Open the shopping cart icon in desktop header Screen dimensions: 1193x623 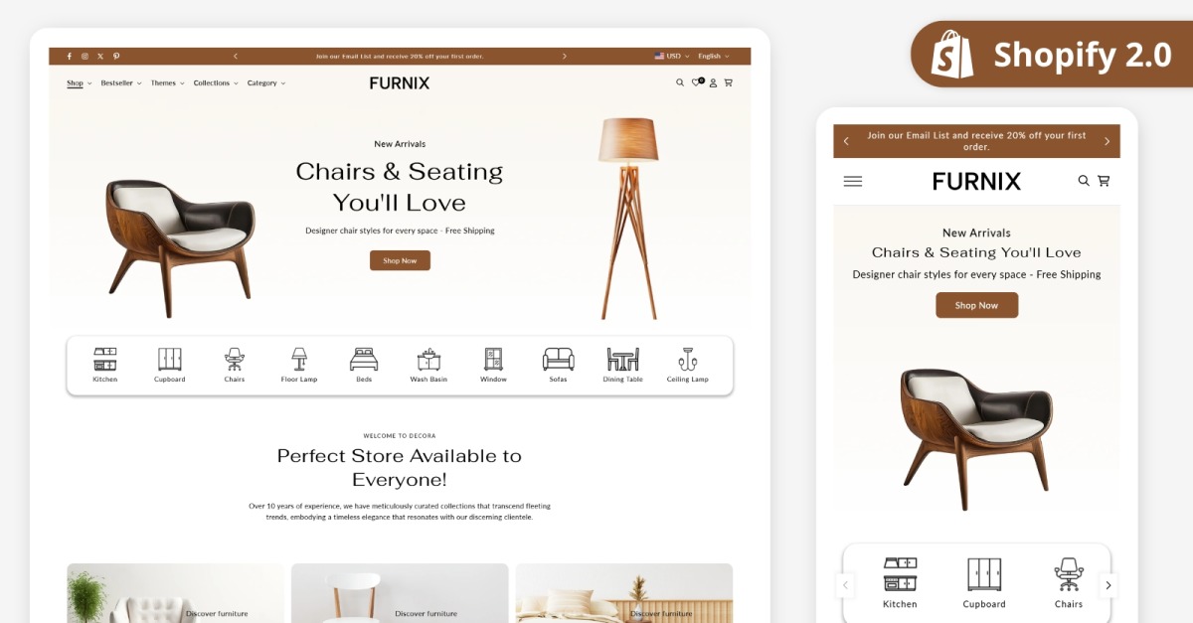[729, 83]
